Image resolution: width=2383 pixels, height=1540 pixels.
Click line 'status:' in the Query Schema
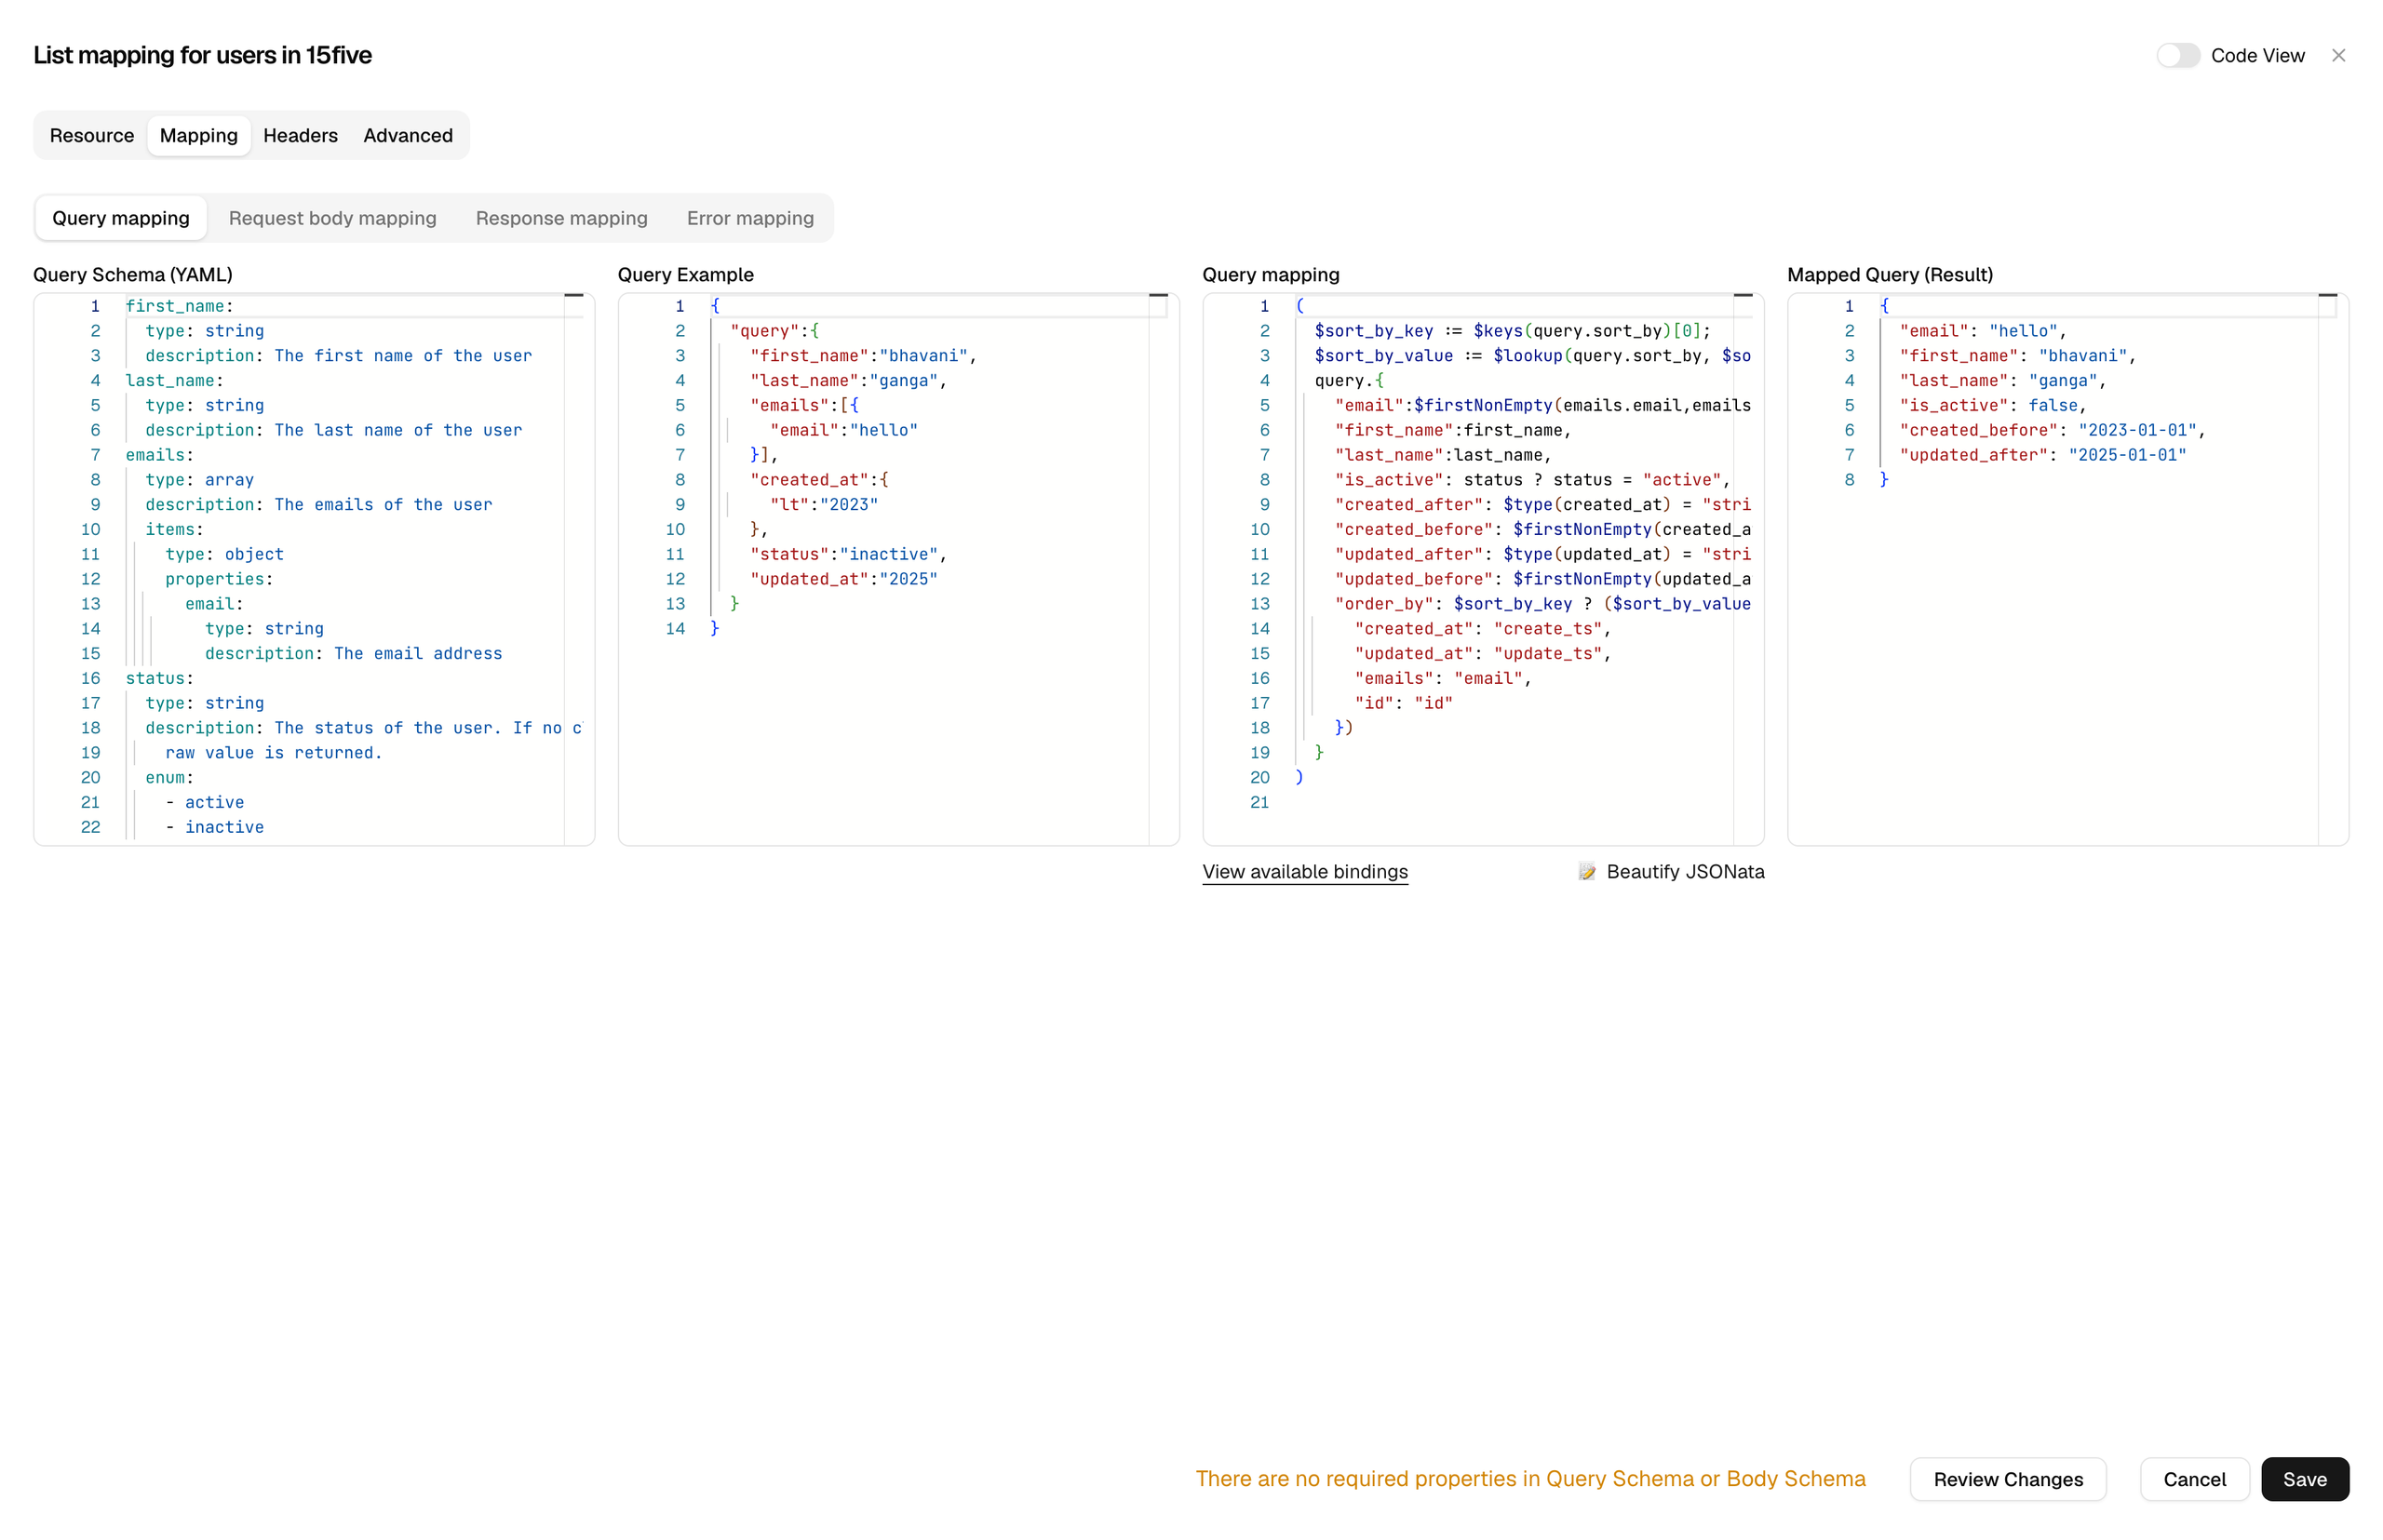click(159, 678)
